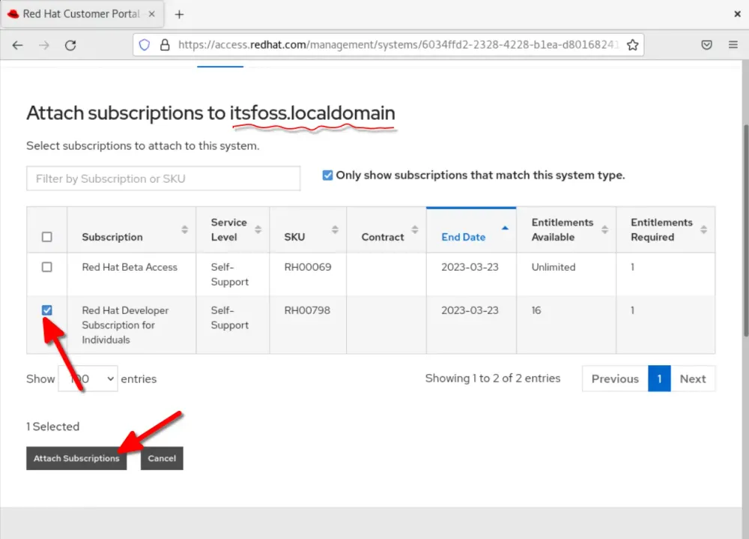Click the Attach Subscriptions button
Image resolution: width=749 pixels, height=539 pixels.
coord(76,458)
